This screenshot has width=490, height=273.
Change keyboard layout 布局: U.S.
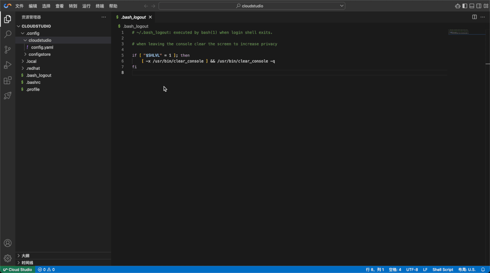466,269
